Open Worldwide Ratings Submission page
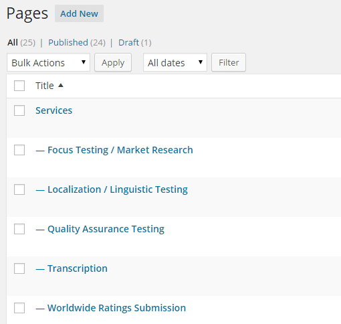Screen dimensions: 341x324 click(117, 308)
